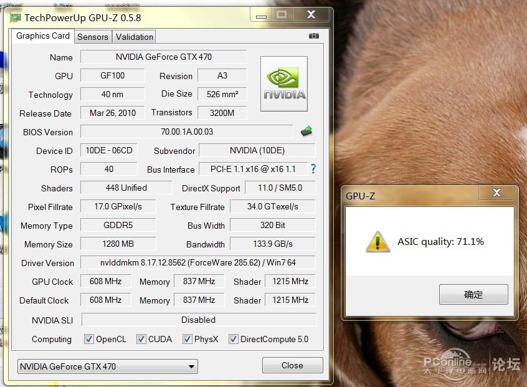Toggle the OpenCL checkbox
Image resolution: width=527 pixels, height=387 pixels.
[x=88, y=339]
